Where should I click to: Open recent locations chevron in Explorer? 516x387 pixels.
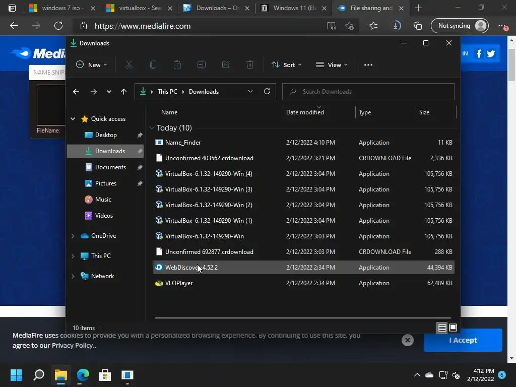click(109, 92)
